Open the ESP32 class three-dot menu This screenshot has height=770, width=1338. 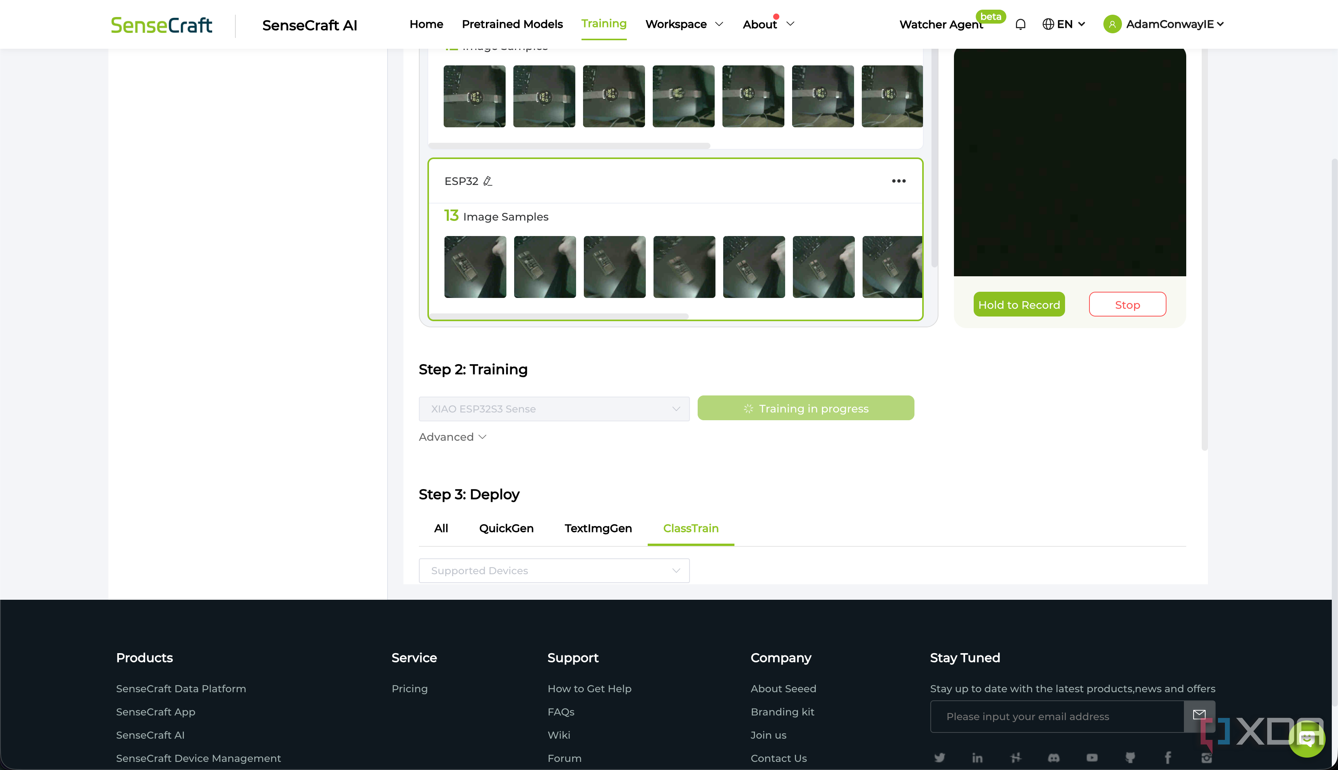tap(898, 181)
